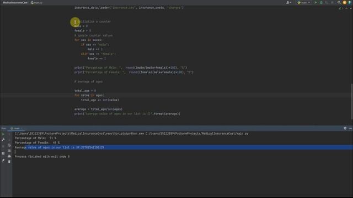The image size is (353, 198).
Task: Click code line 'female += 1'
Action: point(97,59)
